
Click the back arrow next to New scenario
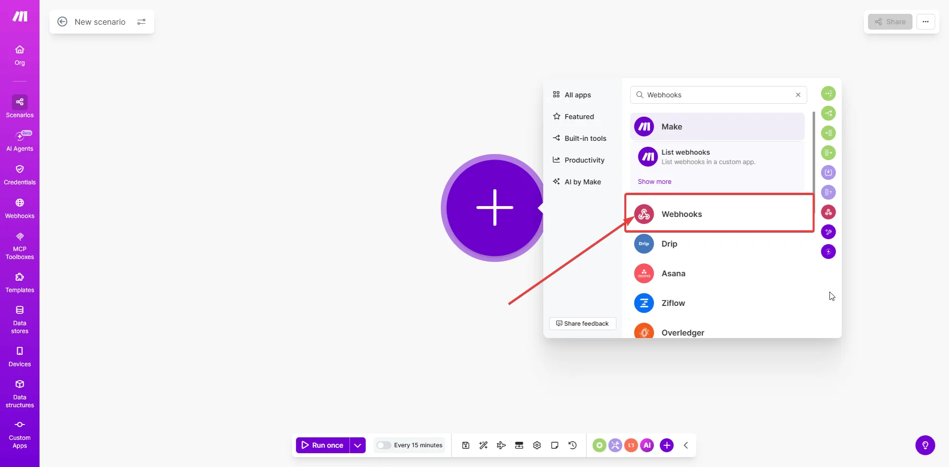(x=62, y=22)
